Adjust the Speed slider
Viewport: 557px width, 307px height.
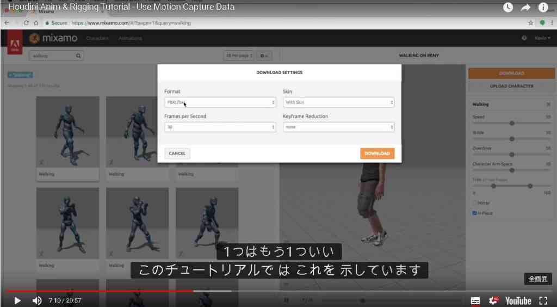click(x=512, y=124)
